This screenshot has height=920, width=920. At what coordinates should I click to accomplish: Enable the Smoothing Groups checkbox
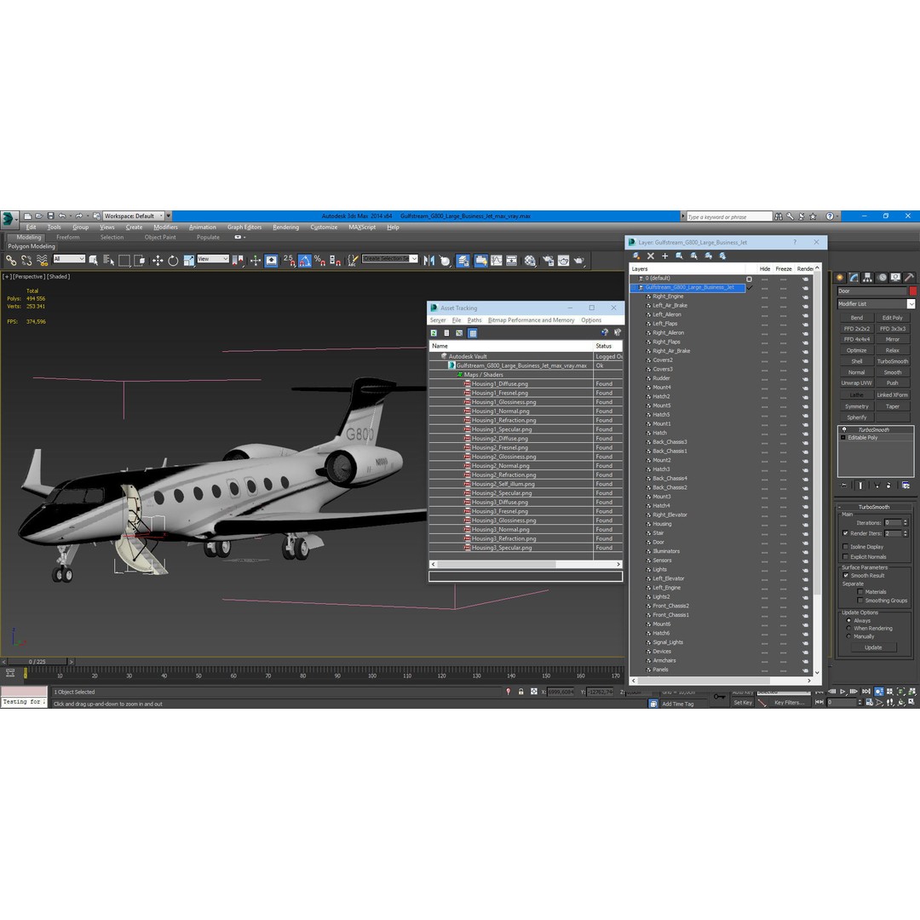coord(860,601)
